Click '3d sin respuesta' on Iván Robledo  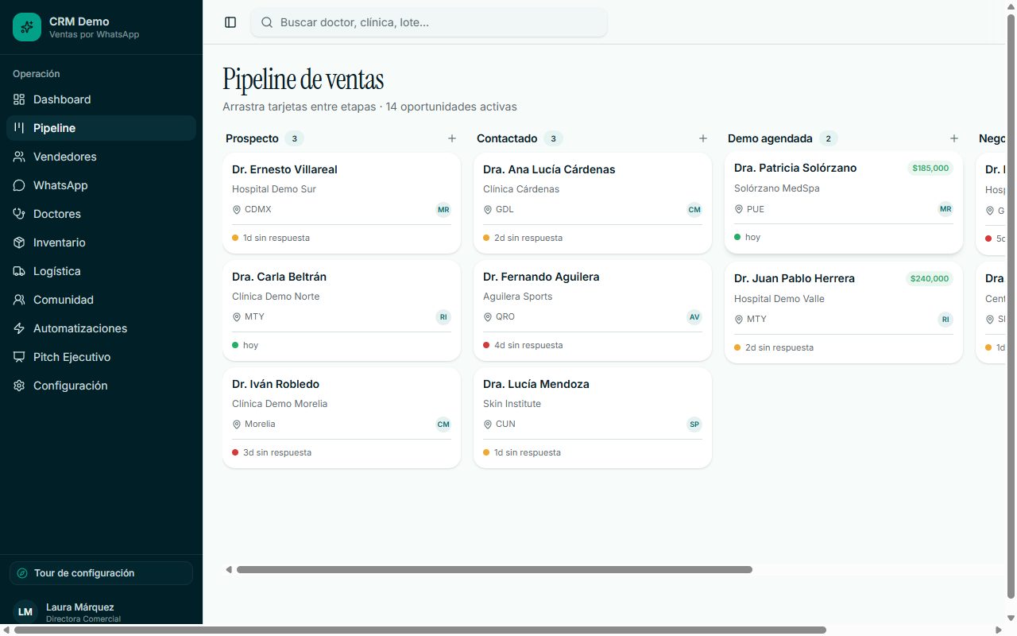277,452
